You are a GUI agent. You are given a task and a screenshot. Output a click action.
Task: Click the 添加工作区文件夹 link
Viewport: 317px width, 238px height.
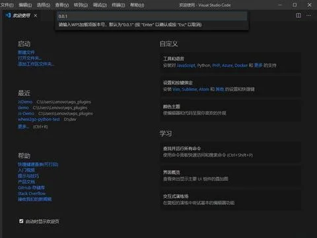click(x=36, y=64)
